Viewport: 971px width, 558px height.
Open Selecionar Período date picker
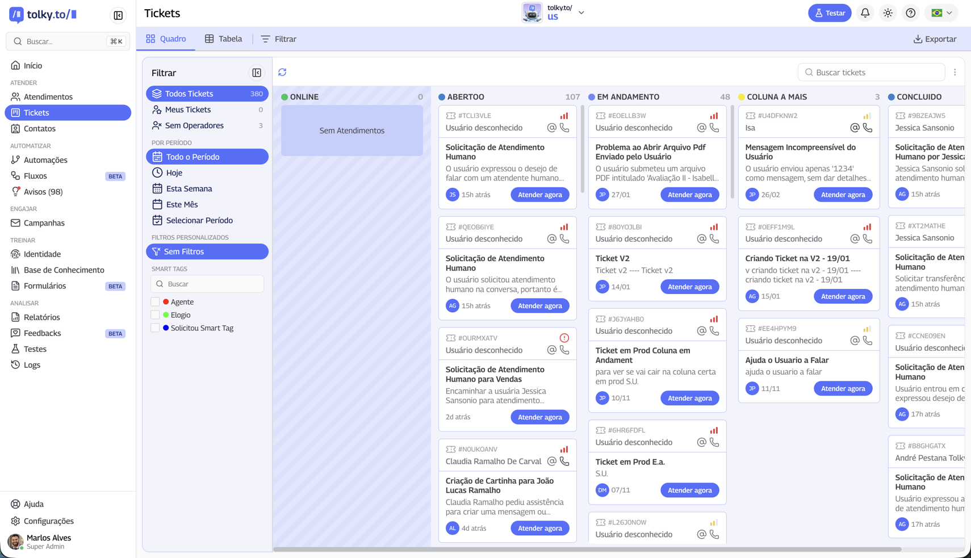(199, 220)
